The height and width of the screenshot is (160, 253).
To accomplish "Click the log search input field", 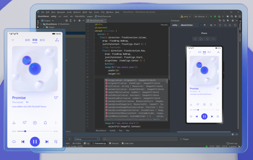I will click(x=140, y=139).
